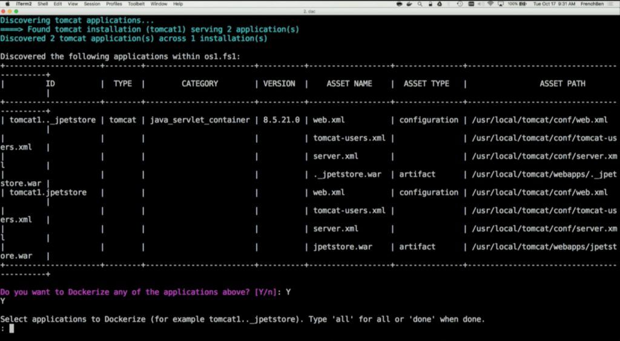The height and width of the screenshot is (341, 620).
Task: Click the version '8.5.21.0' cell
Action: click(x=281, y=120)
